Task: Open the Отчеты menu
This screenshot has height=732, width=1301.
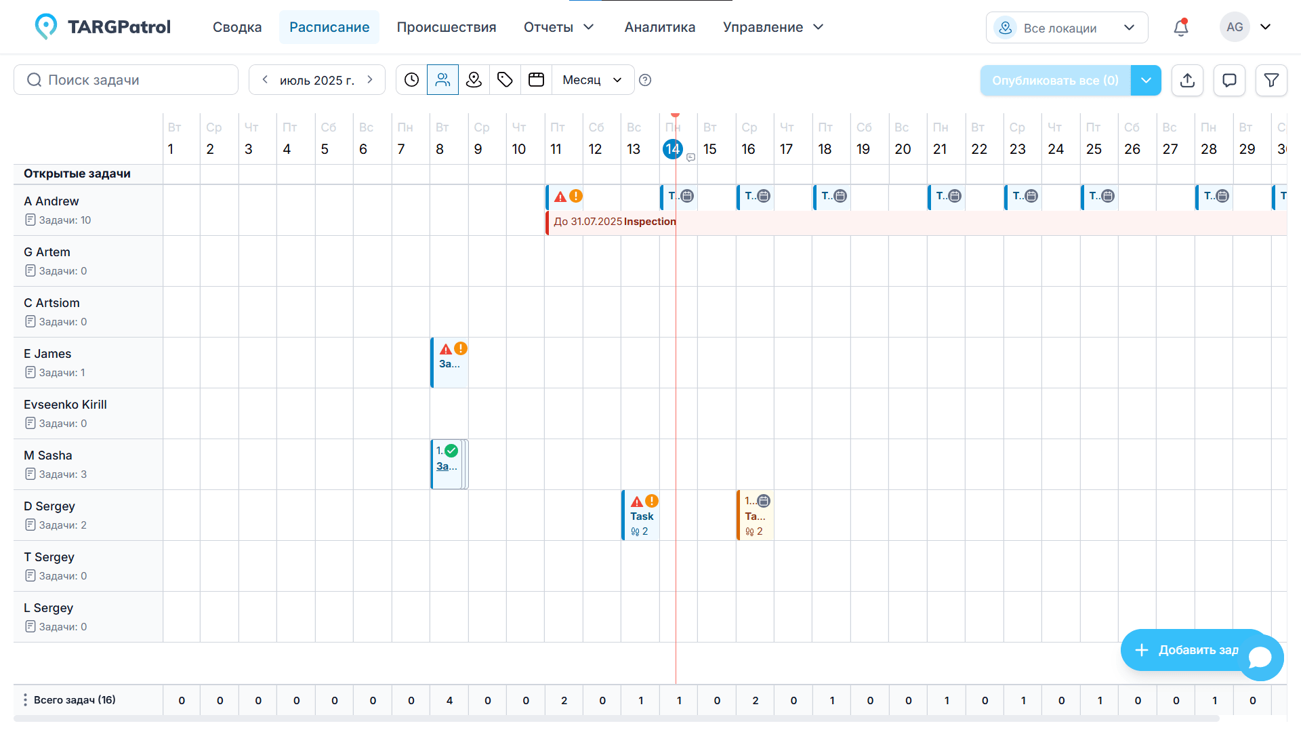Action: click(x=558, y=27)
